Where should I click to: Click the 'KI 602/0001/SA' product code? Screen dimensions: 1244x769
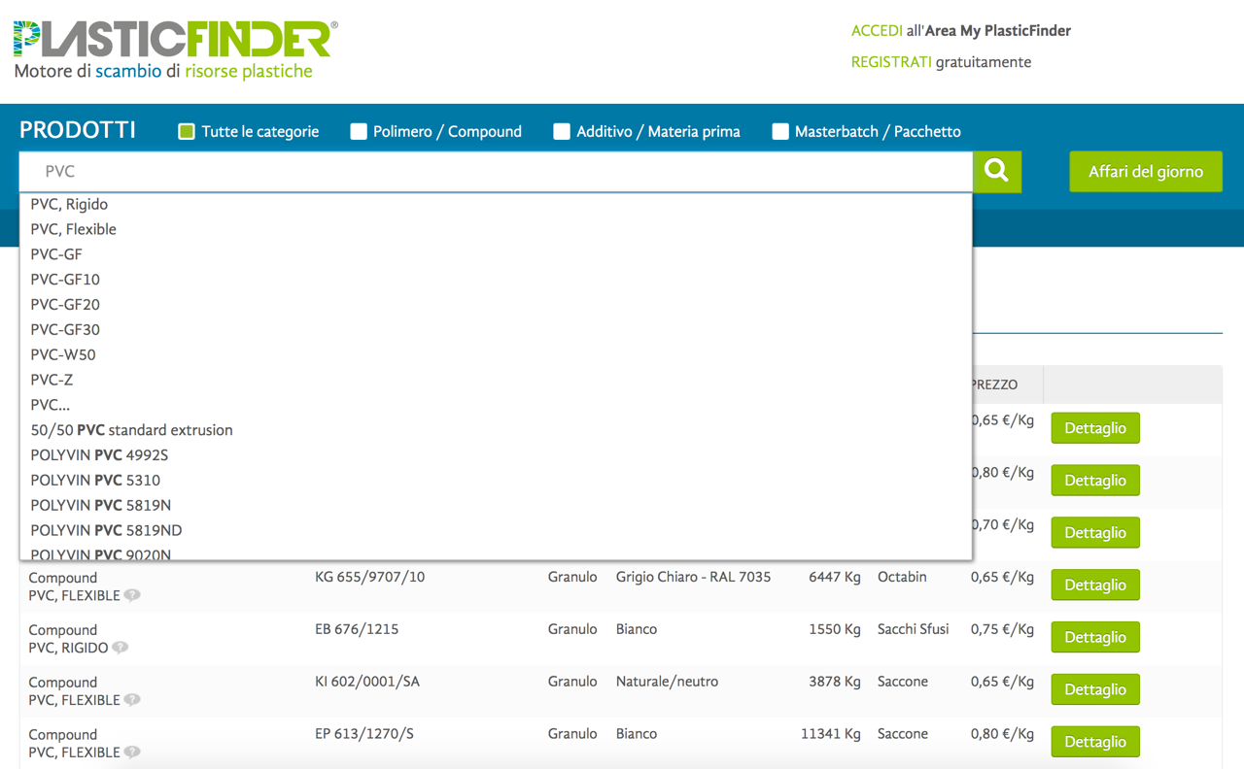pos(367,682)
